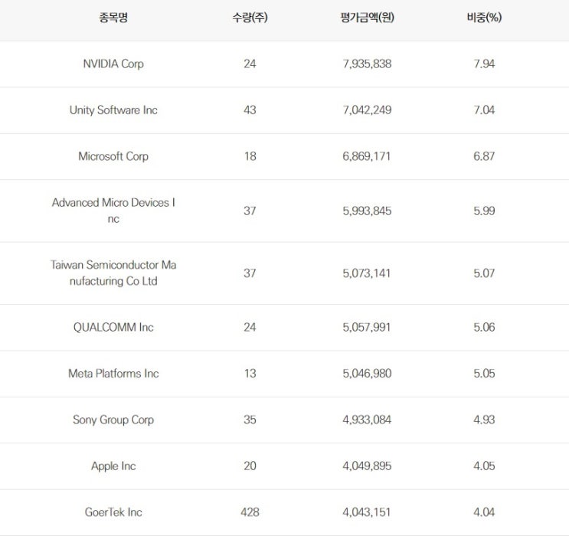Click Sony valuation 4,933,084

tap(368, 420)
